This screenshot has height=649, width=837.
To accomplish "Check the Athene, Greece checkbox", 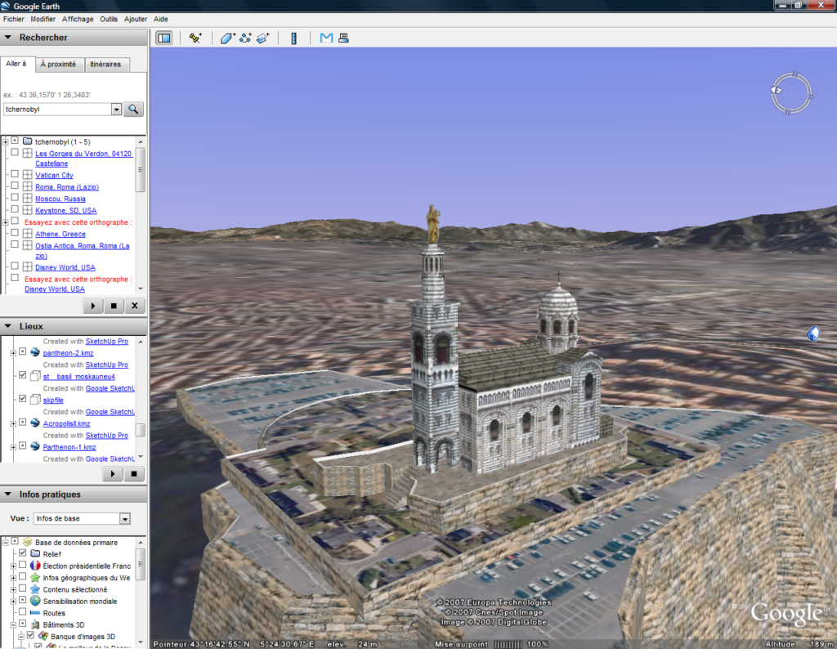I will click(x=15, y=233).
